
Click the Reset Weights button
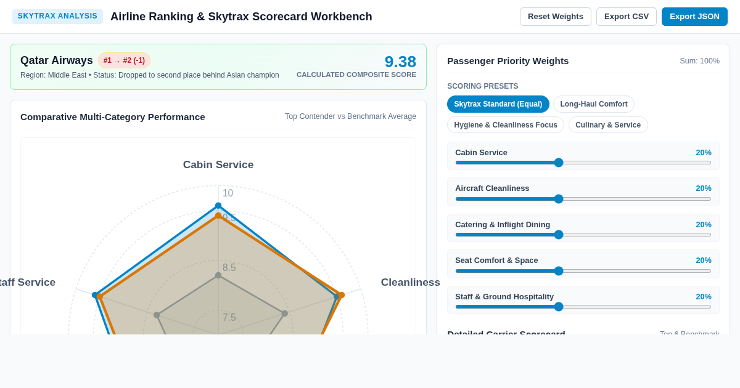(x=556, y=17)
